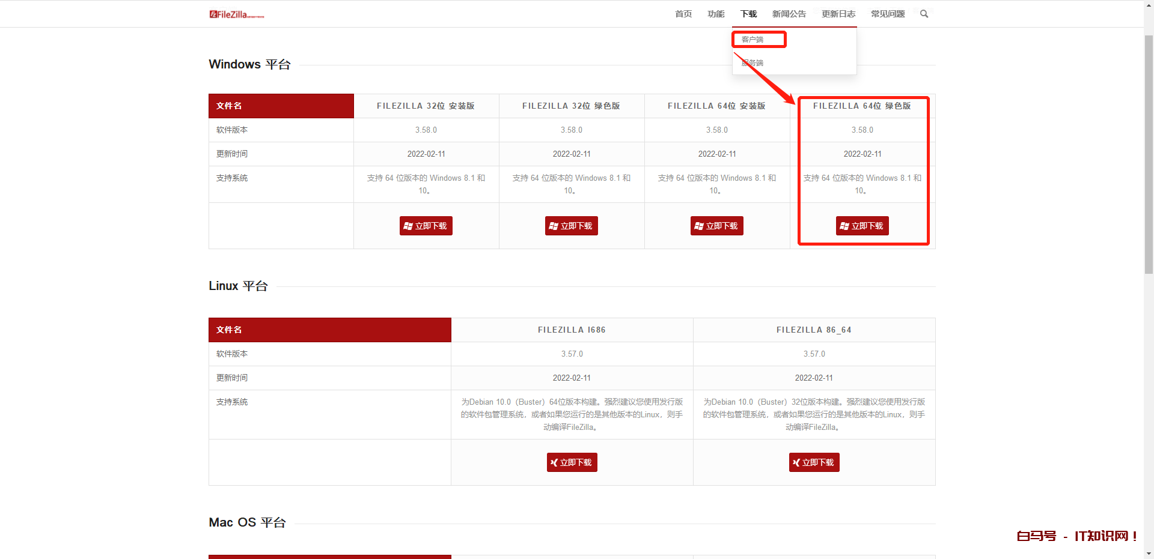Image resolution: width=1154 pixels, height=559 pixels.
Task: Open 新闻公告 in navigation
Action: coord(789,14)
